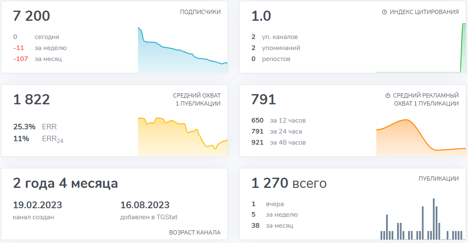Click the 'канал создан' caption
This screenshot has width=468, height=243.
[34, 217]
